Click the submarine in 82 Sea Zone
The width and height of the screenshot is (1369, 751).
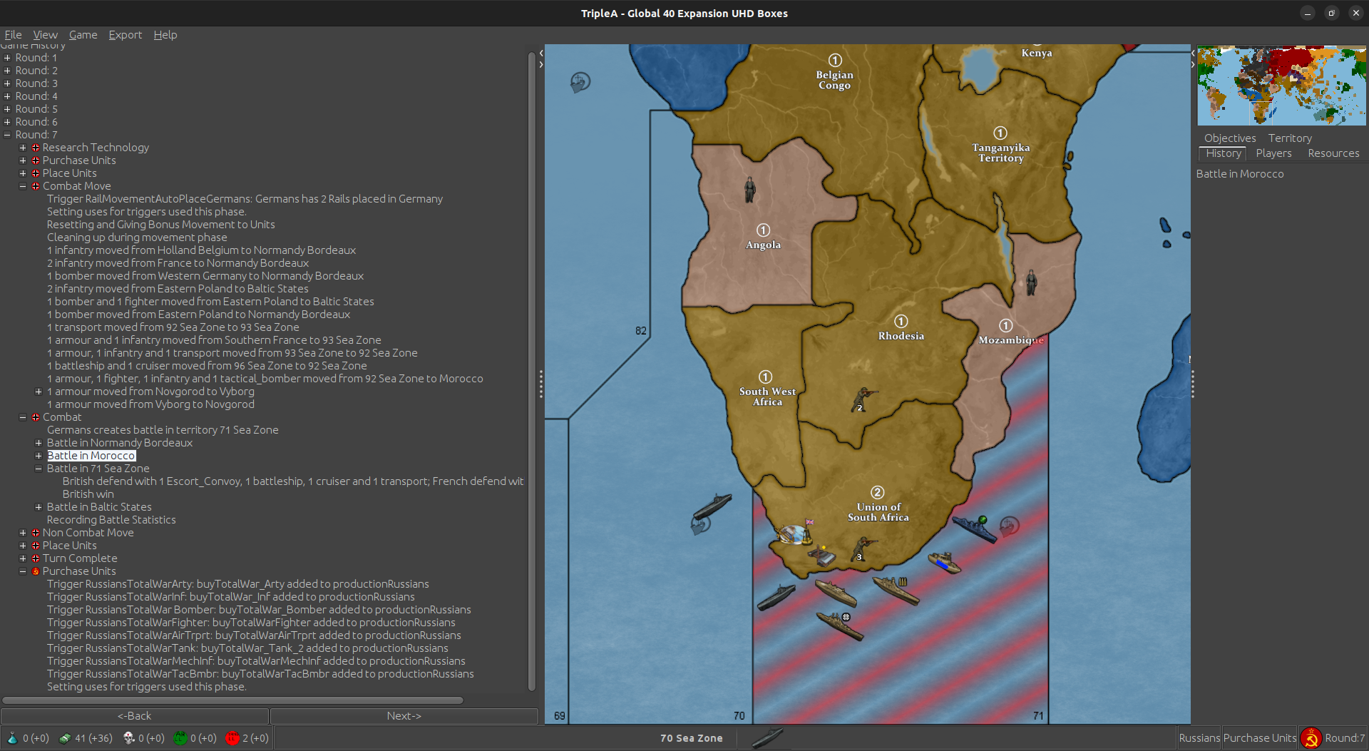coord(712,506)
